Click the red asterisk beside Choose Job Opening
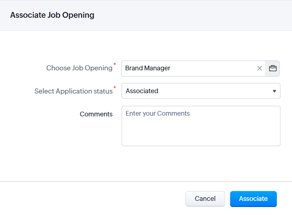Viewport: 292px width, 215px height. coord(115,65)
